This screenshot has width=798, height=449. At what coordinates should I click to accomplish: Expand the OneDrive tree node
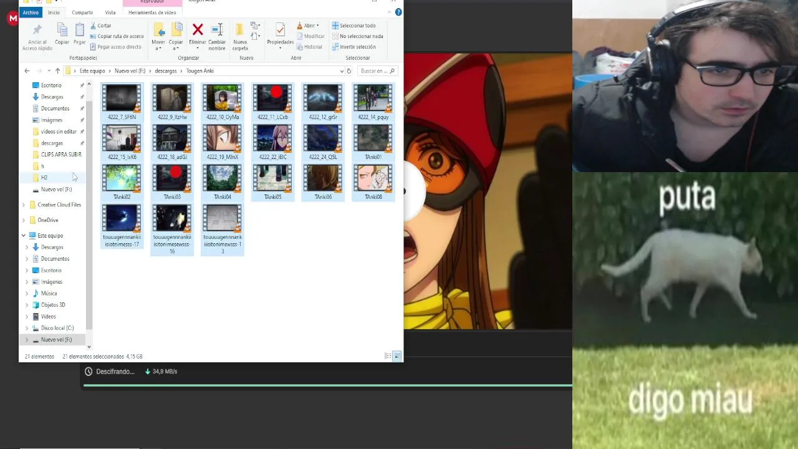tap(24, 220)
